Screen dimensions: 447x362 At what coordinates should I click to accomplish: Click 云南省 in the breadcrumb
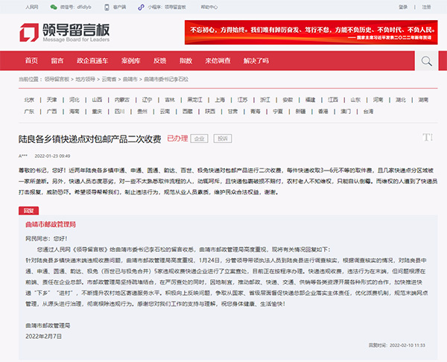pos(110,78)
